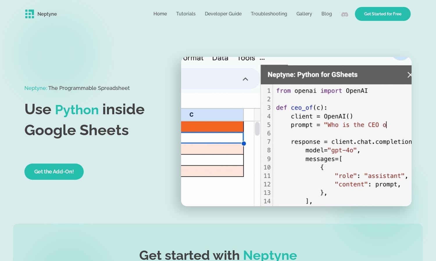This screenshot has width=436, height=261.
Task: Click Get Started for Free button
Action: click(383, 14)
